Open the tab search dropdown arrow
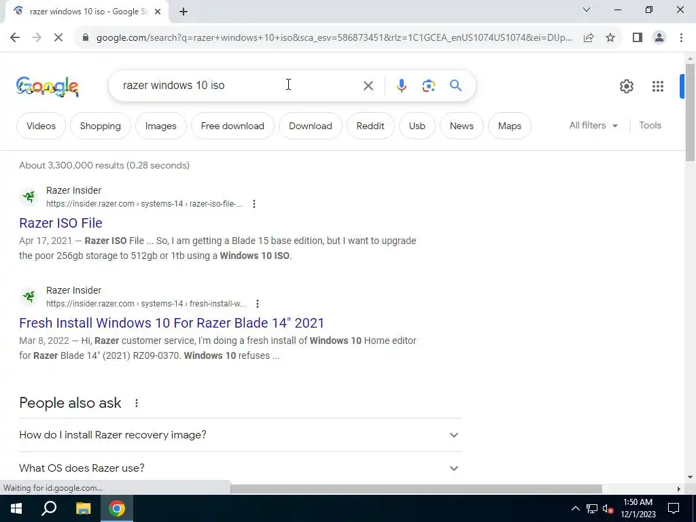 pyautogui.click(x=587, y=10)
